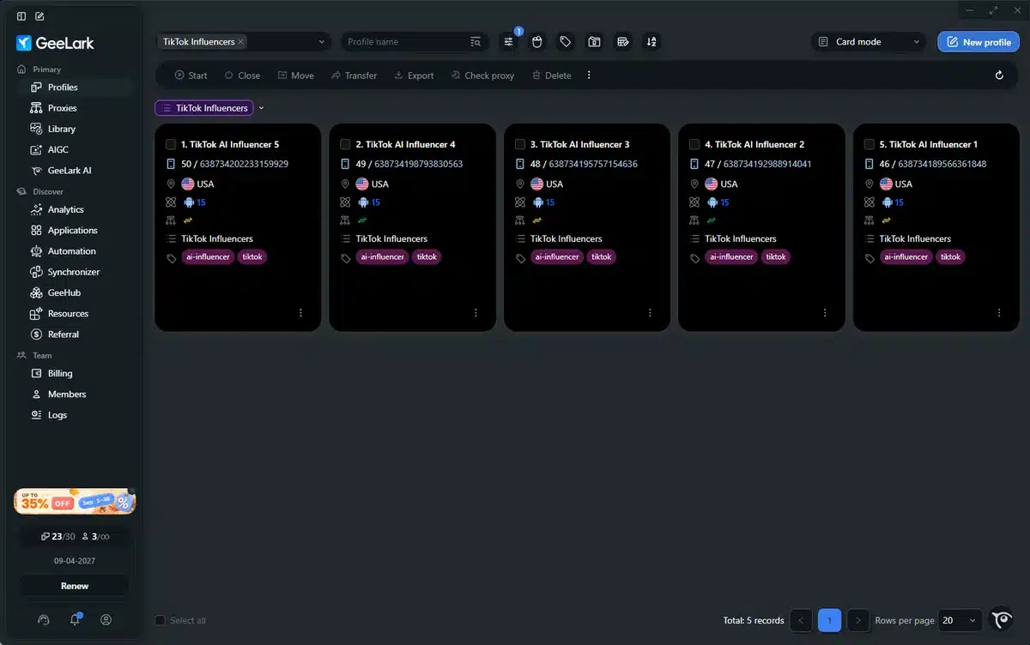Image resolution: width=1030 pixels, height=645 pixels.
Task: Open the Card mode view dropdown
Action: point(869,41)
